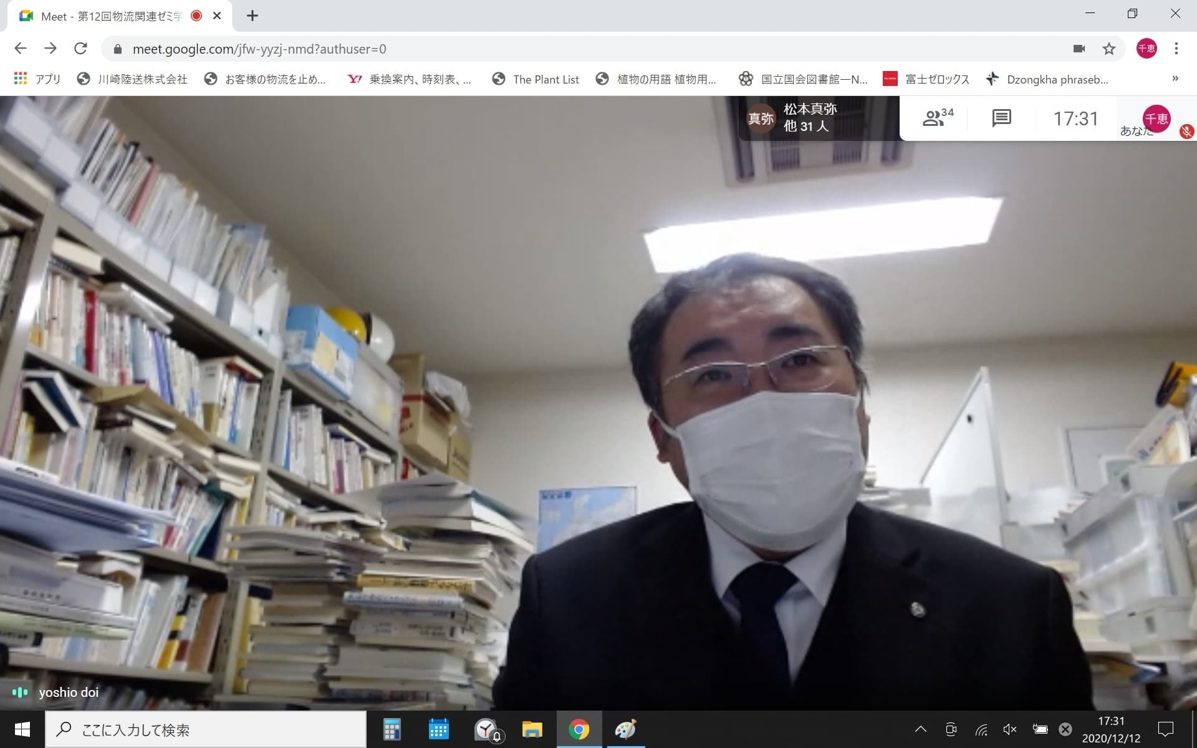1197x748 pixels.
Task: Click the muted microphone indicator badge
Action: point(1186,132)
